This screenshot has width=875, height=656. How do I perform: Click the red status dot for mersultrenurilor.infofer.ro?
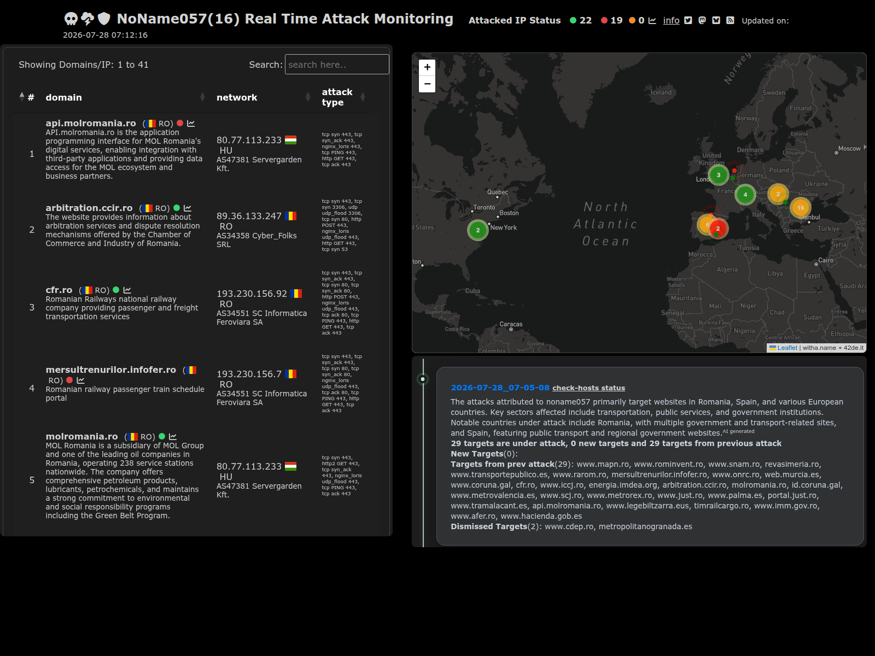(69, 380)
